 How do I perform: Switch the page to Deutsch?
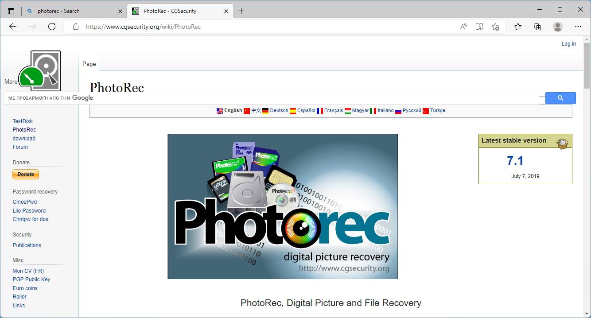coord(279,111)
